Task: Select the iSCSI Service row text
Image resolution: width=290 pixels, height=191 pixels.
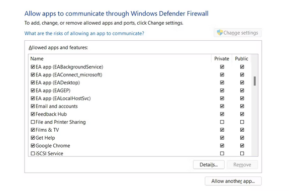Action: (x=49, y=153)
